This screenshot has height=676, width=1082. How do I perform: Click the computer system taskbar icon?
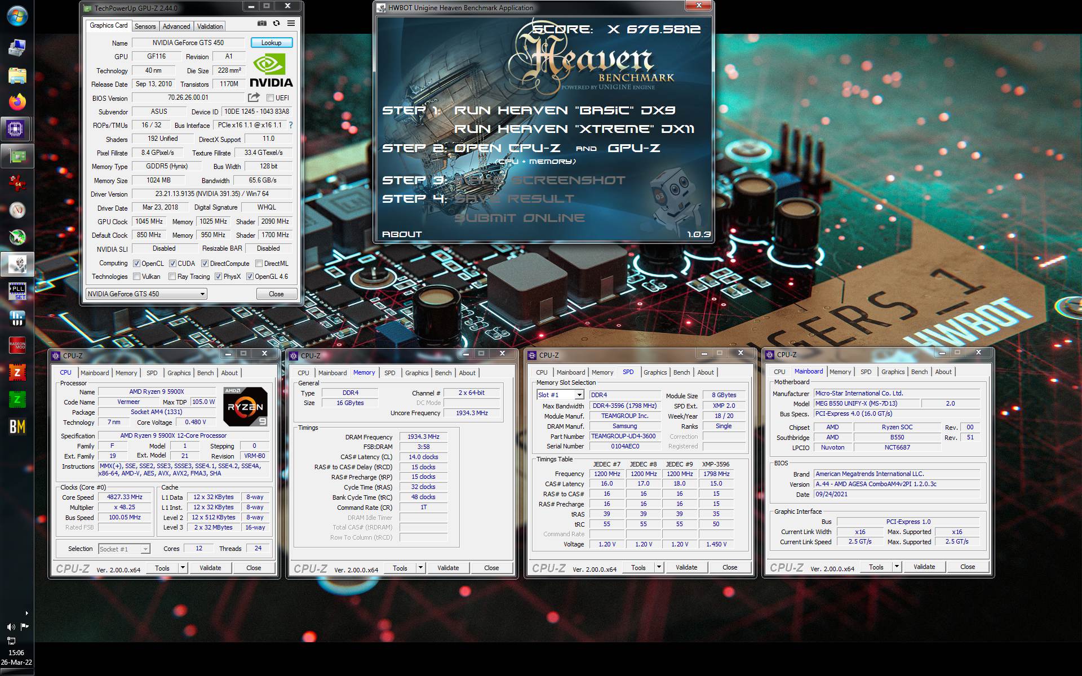point(17,48)
